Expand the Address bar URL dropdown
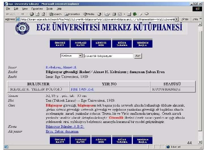 (x=177, y=19)
